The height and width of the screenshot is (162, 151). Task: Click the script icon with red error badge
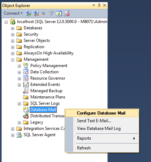coord(67,13)
